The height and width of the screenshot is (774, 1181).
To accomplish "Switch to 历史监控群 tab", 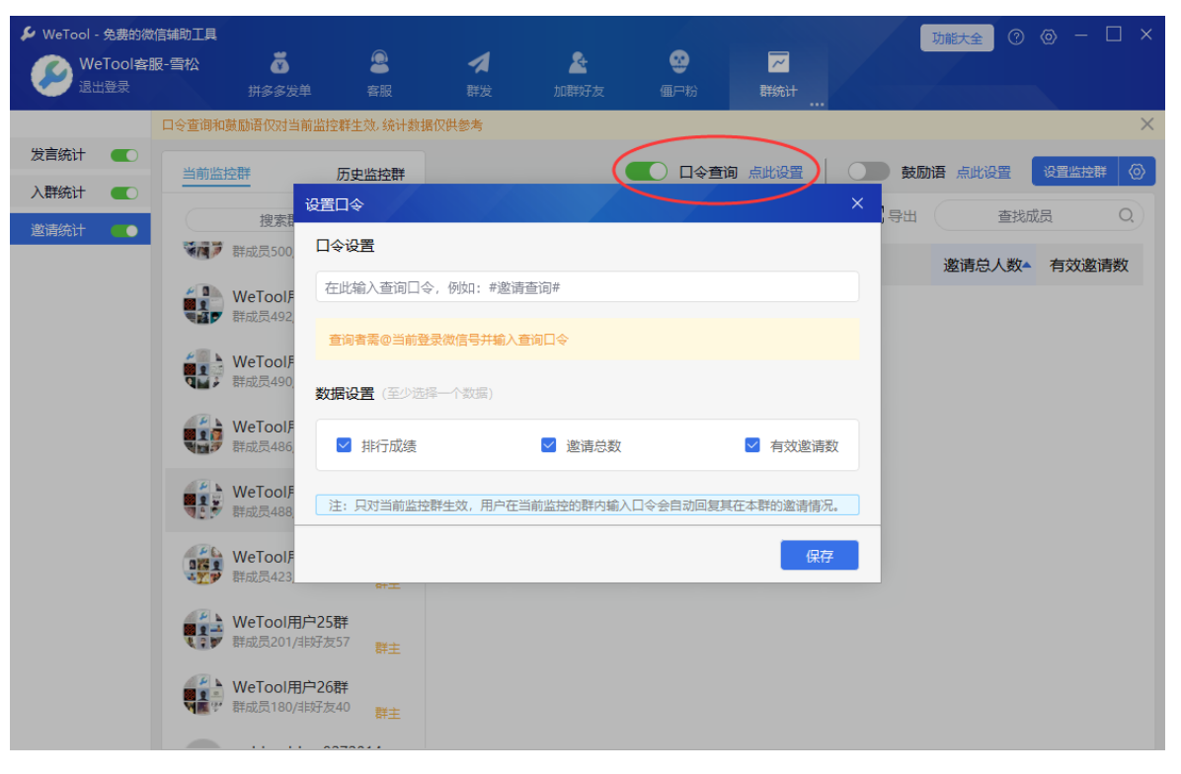I will 370,174.
